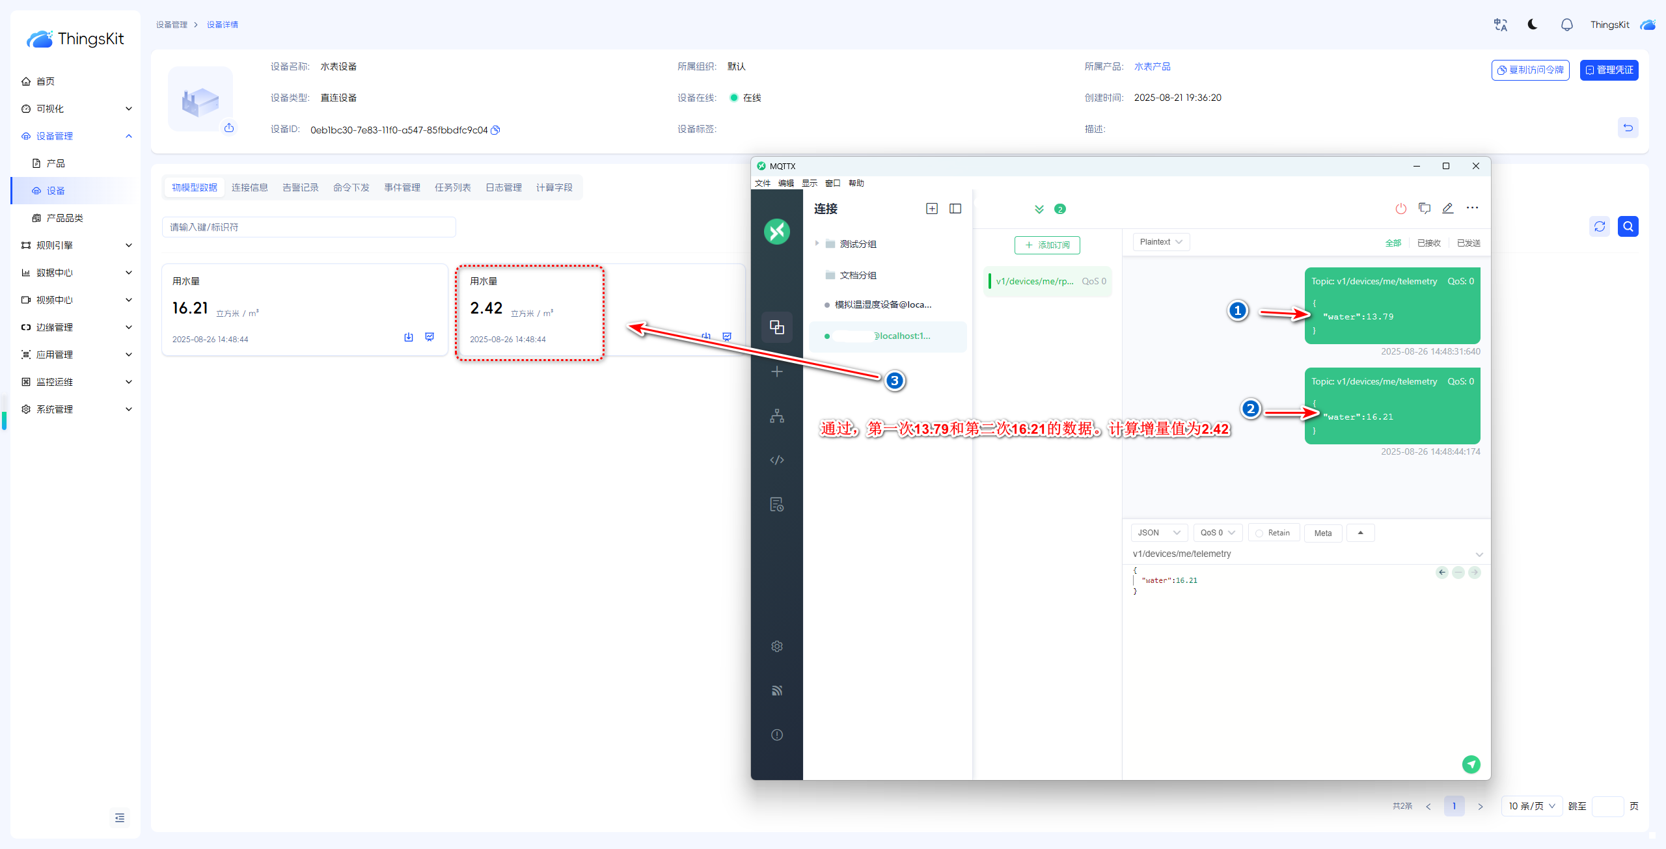Open the Plaintext format dropdown
The image size is (1666, 849).
[1161, 242]
